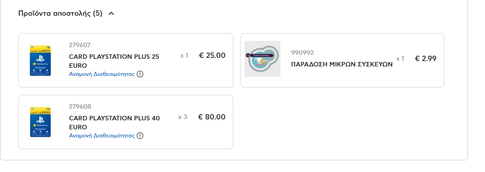485x172 pixels.
Task: Click Αναμονή Διαθεσιμότητας link under 40 Euro card
Action: click(102, 136)
